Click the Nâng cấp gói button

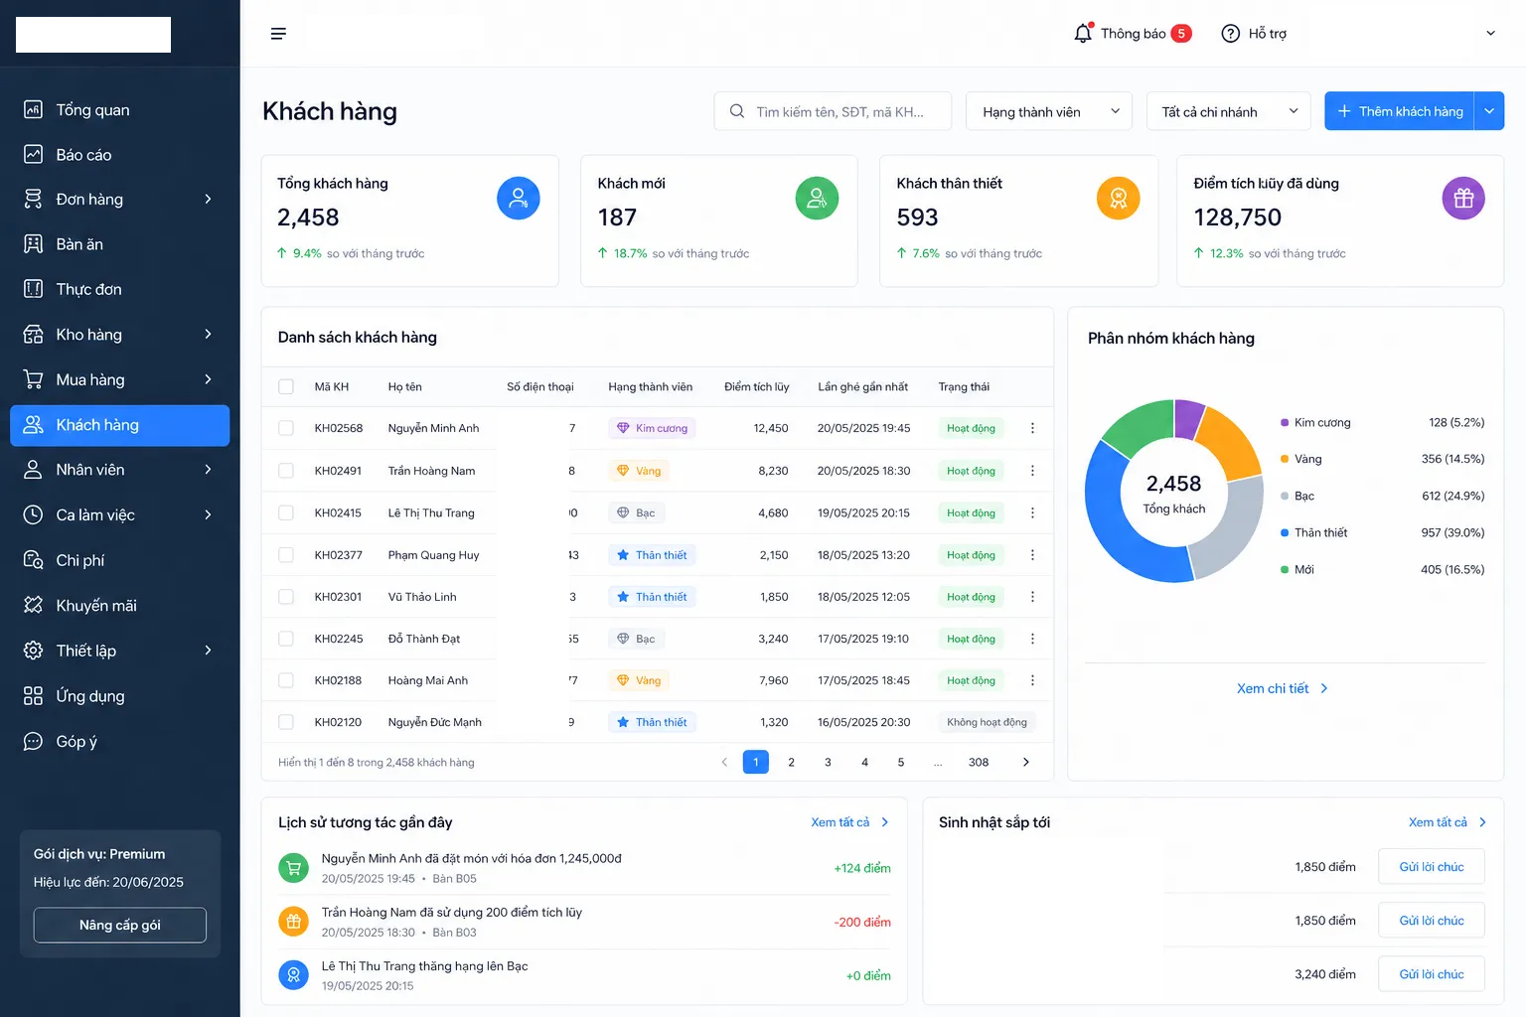(x=120, y=925)
